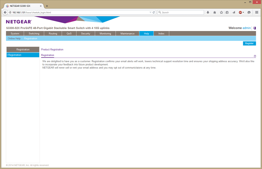This screenshot has width=262, height=169.
Task: Open the Firefox downloads arrow icon
Action: 208,13
